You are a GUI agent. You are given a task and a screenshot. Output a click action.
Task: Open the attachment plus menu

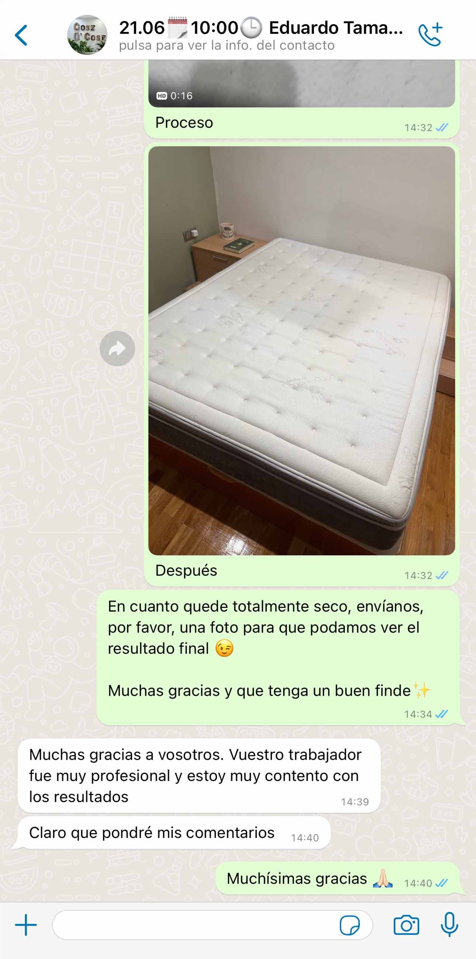coord(26,925)
